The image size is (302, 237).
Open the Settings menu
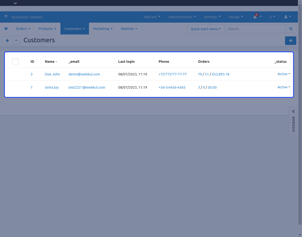(x=212, y=17)
